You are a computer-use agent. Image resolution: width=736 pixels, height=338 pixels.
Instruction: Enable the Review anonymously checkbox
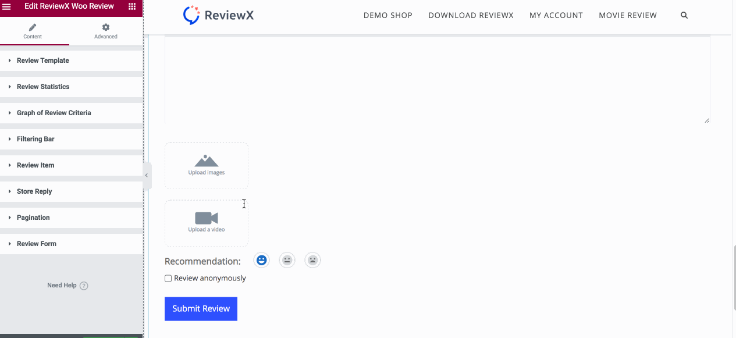[x=168, y=278]
